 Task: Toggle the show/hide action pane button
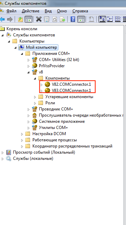pos(81,19)
